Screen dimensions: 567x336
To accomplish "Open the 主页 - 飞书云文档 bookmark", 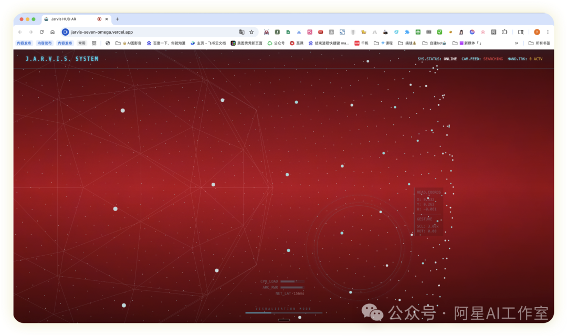I will [208, 43].
